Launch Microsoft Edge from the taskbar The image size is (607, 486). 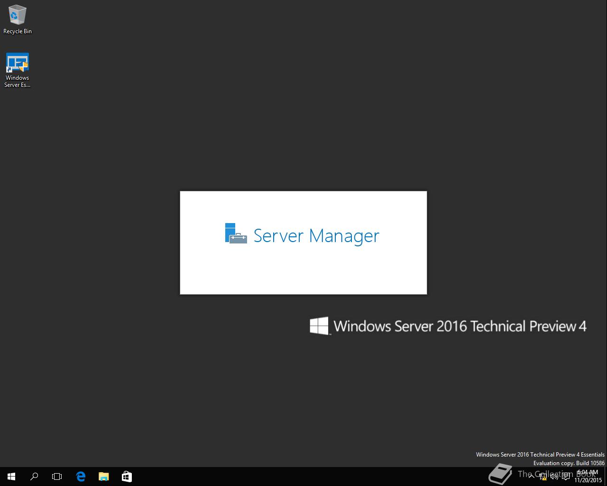[81, 477]
